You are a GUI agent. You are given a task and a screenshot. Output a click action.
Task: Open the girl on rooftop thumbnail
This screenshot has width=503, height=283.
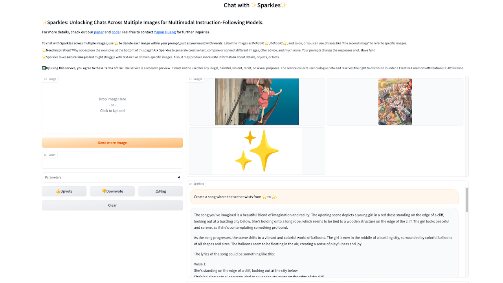coord(257,102)
